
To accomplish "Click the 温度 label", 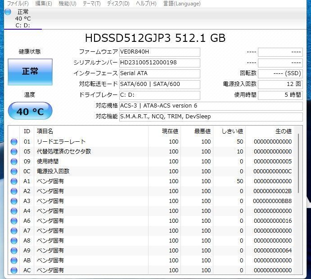I will [30, 95].
